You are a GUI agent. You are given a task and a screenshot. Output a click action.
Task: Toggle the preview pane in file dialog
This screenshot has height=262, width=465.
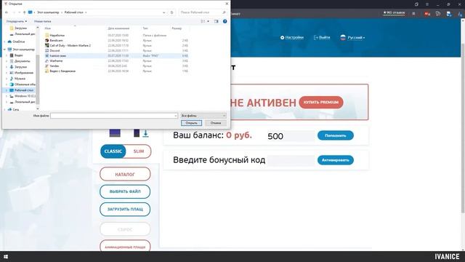[x=217, y=21]
